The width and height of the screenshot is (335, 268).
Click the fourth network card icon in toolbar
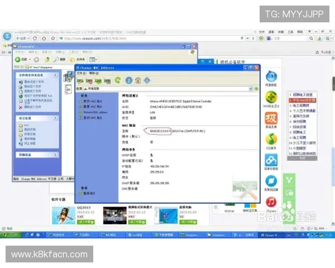[107, 81]
